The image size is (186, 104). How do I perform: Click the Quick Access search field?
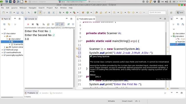point(157,12)
